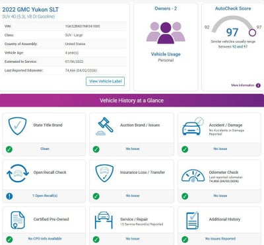The width and height of the screenshot is (264, 245).
Task: Click the Odometer Check gauge icon
Action: 193,176
